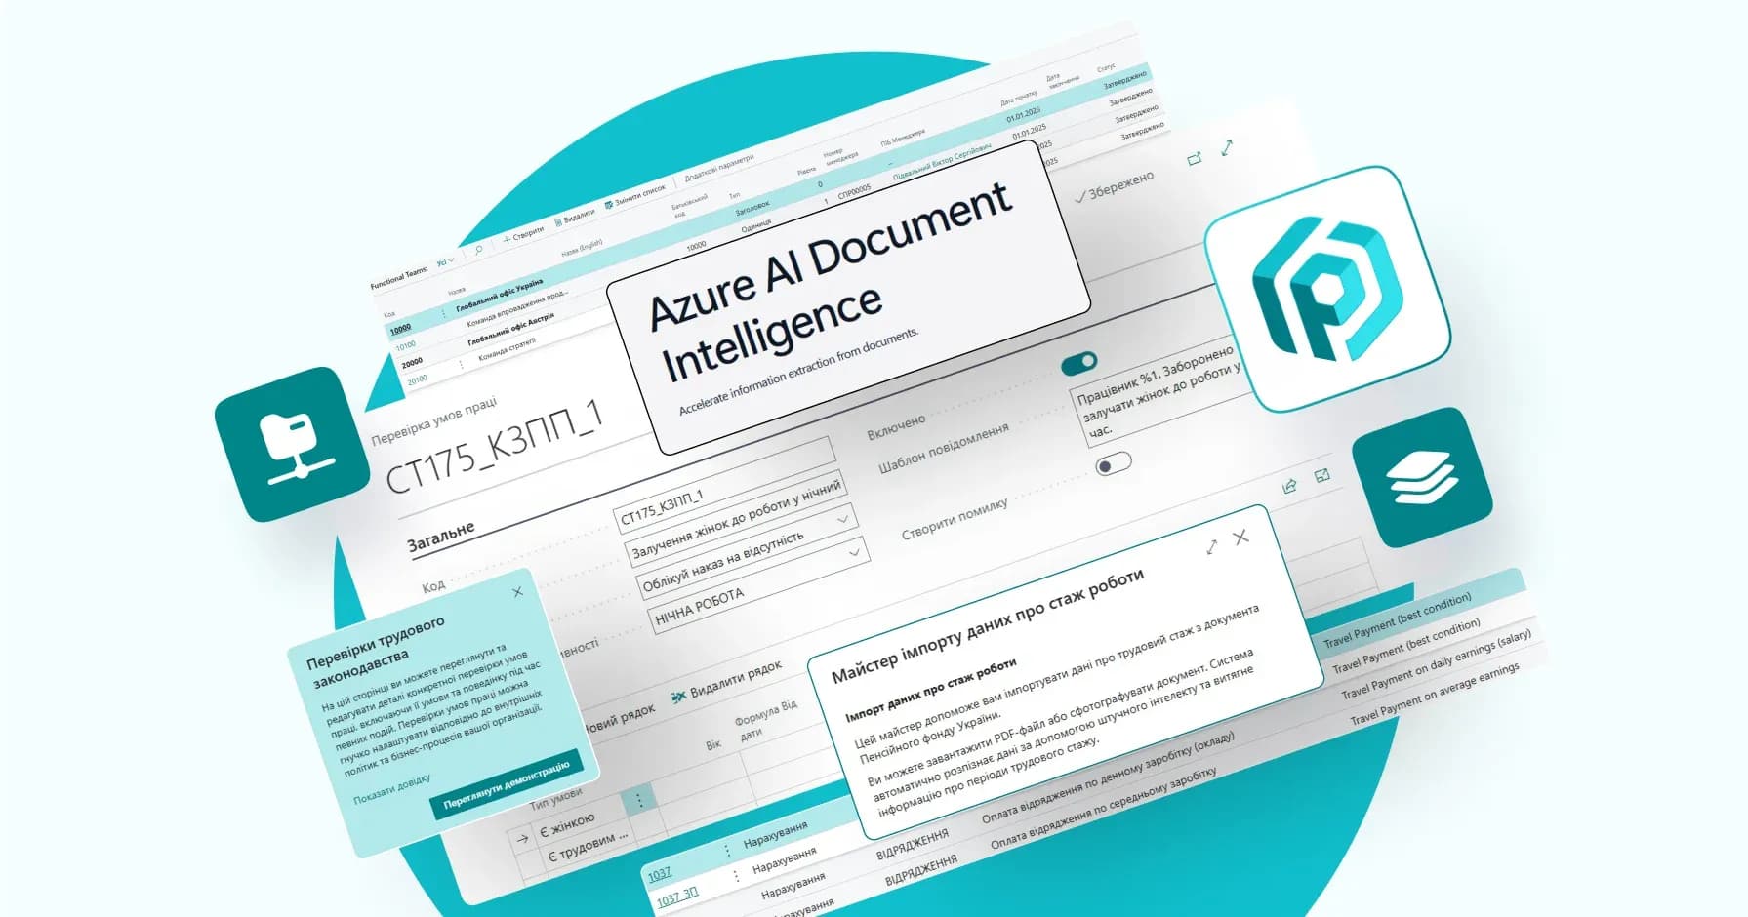Click the Показати довідку link
The image size is (1748, 917).
[391, 790]
